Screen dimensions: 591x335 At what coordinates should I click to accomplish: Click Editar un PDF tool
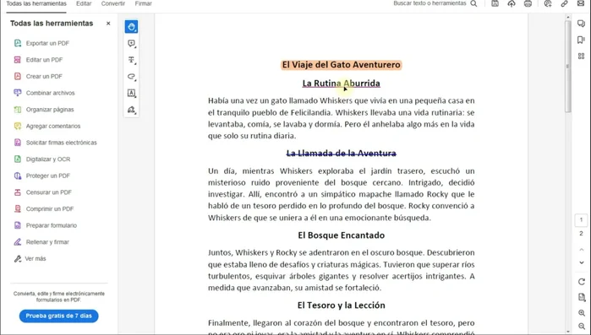click(x=44, y=60)
